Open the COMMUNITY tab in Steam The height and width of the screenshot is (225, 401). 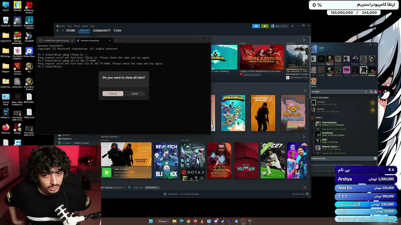pyautogui.click(x=102, y=31)
